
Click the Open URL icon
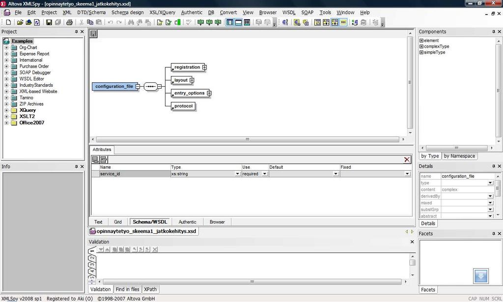(28, 23)
